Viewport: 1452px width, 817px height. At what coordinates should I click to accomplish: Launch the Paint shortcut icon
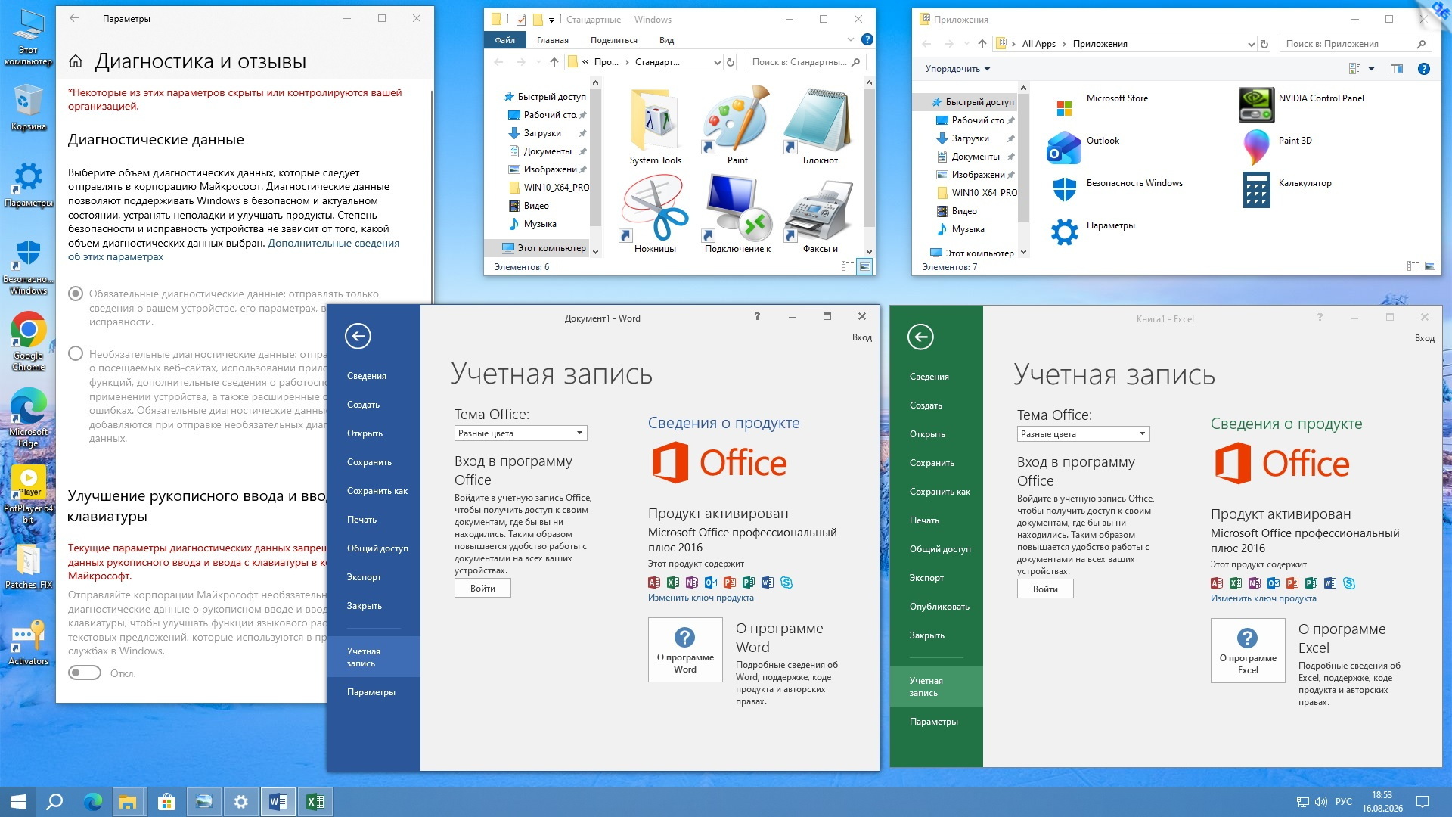click(737, 121)
